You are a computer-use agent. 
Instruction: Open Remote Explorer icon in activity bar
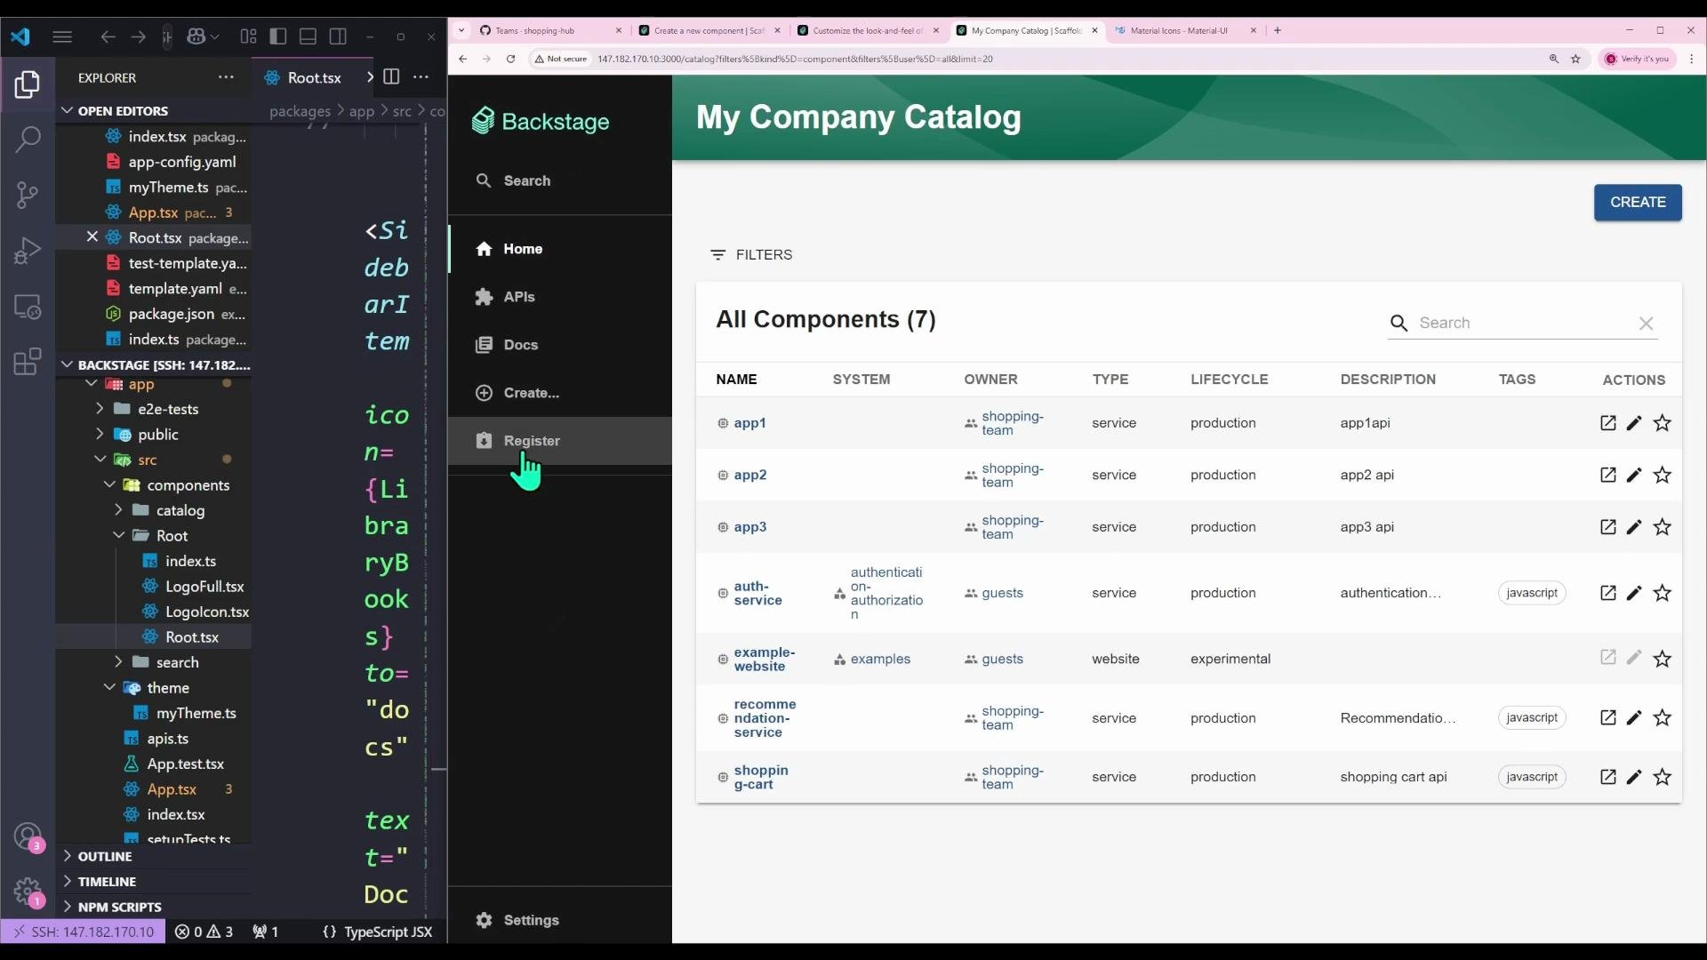[27, 307]
